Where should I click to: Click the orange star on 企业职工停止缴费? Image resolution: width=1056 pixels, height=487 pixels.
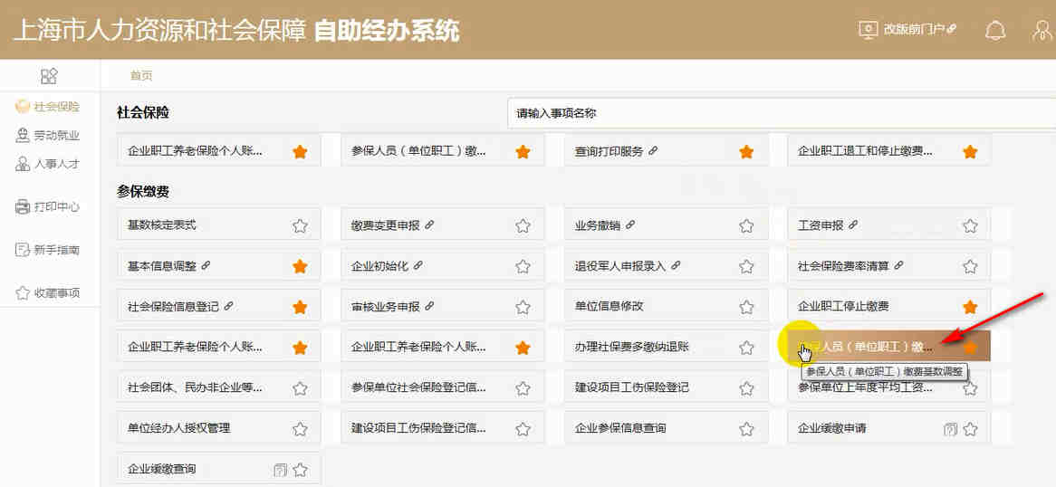click(x=970, y=307)
